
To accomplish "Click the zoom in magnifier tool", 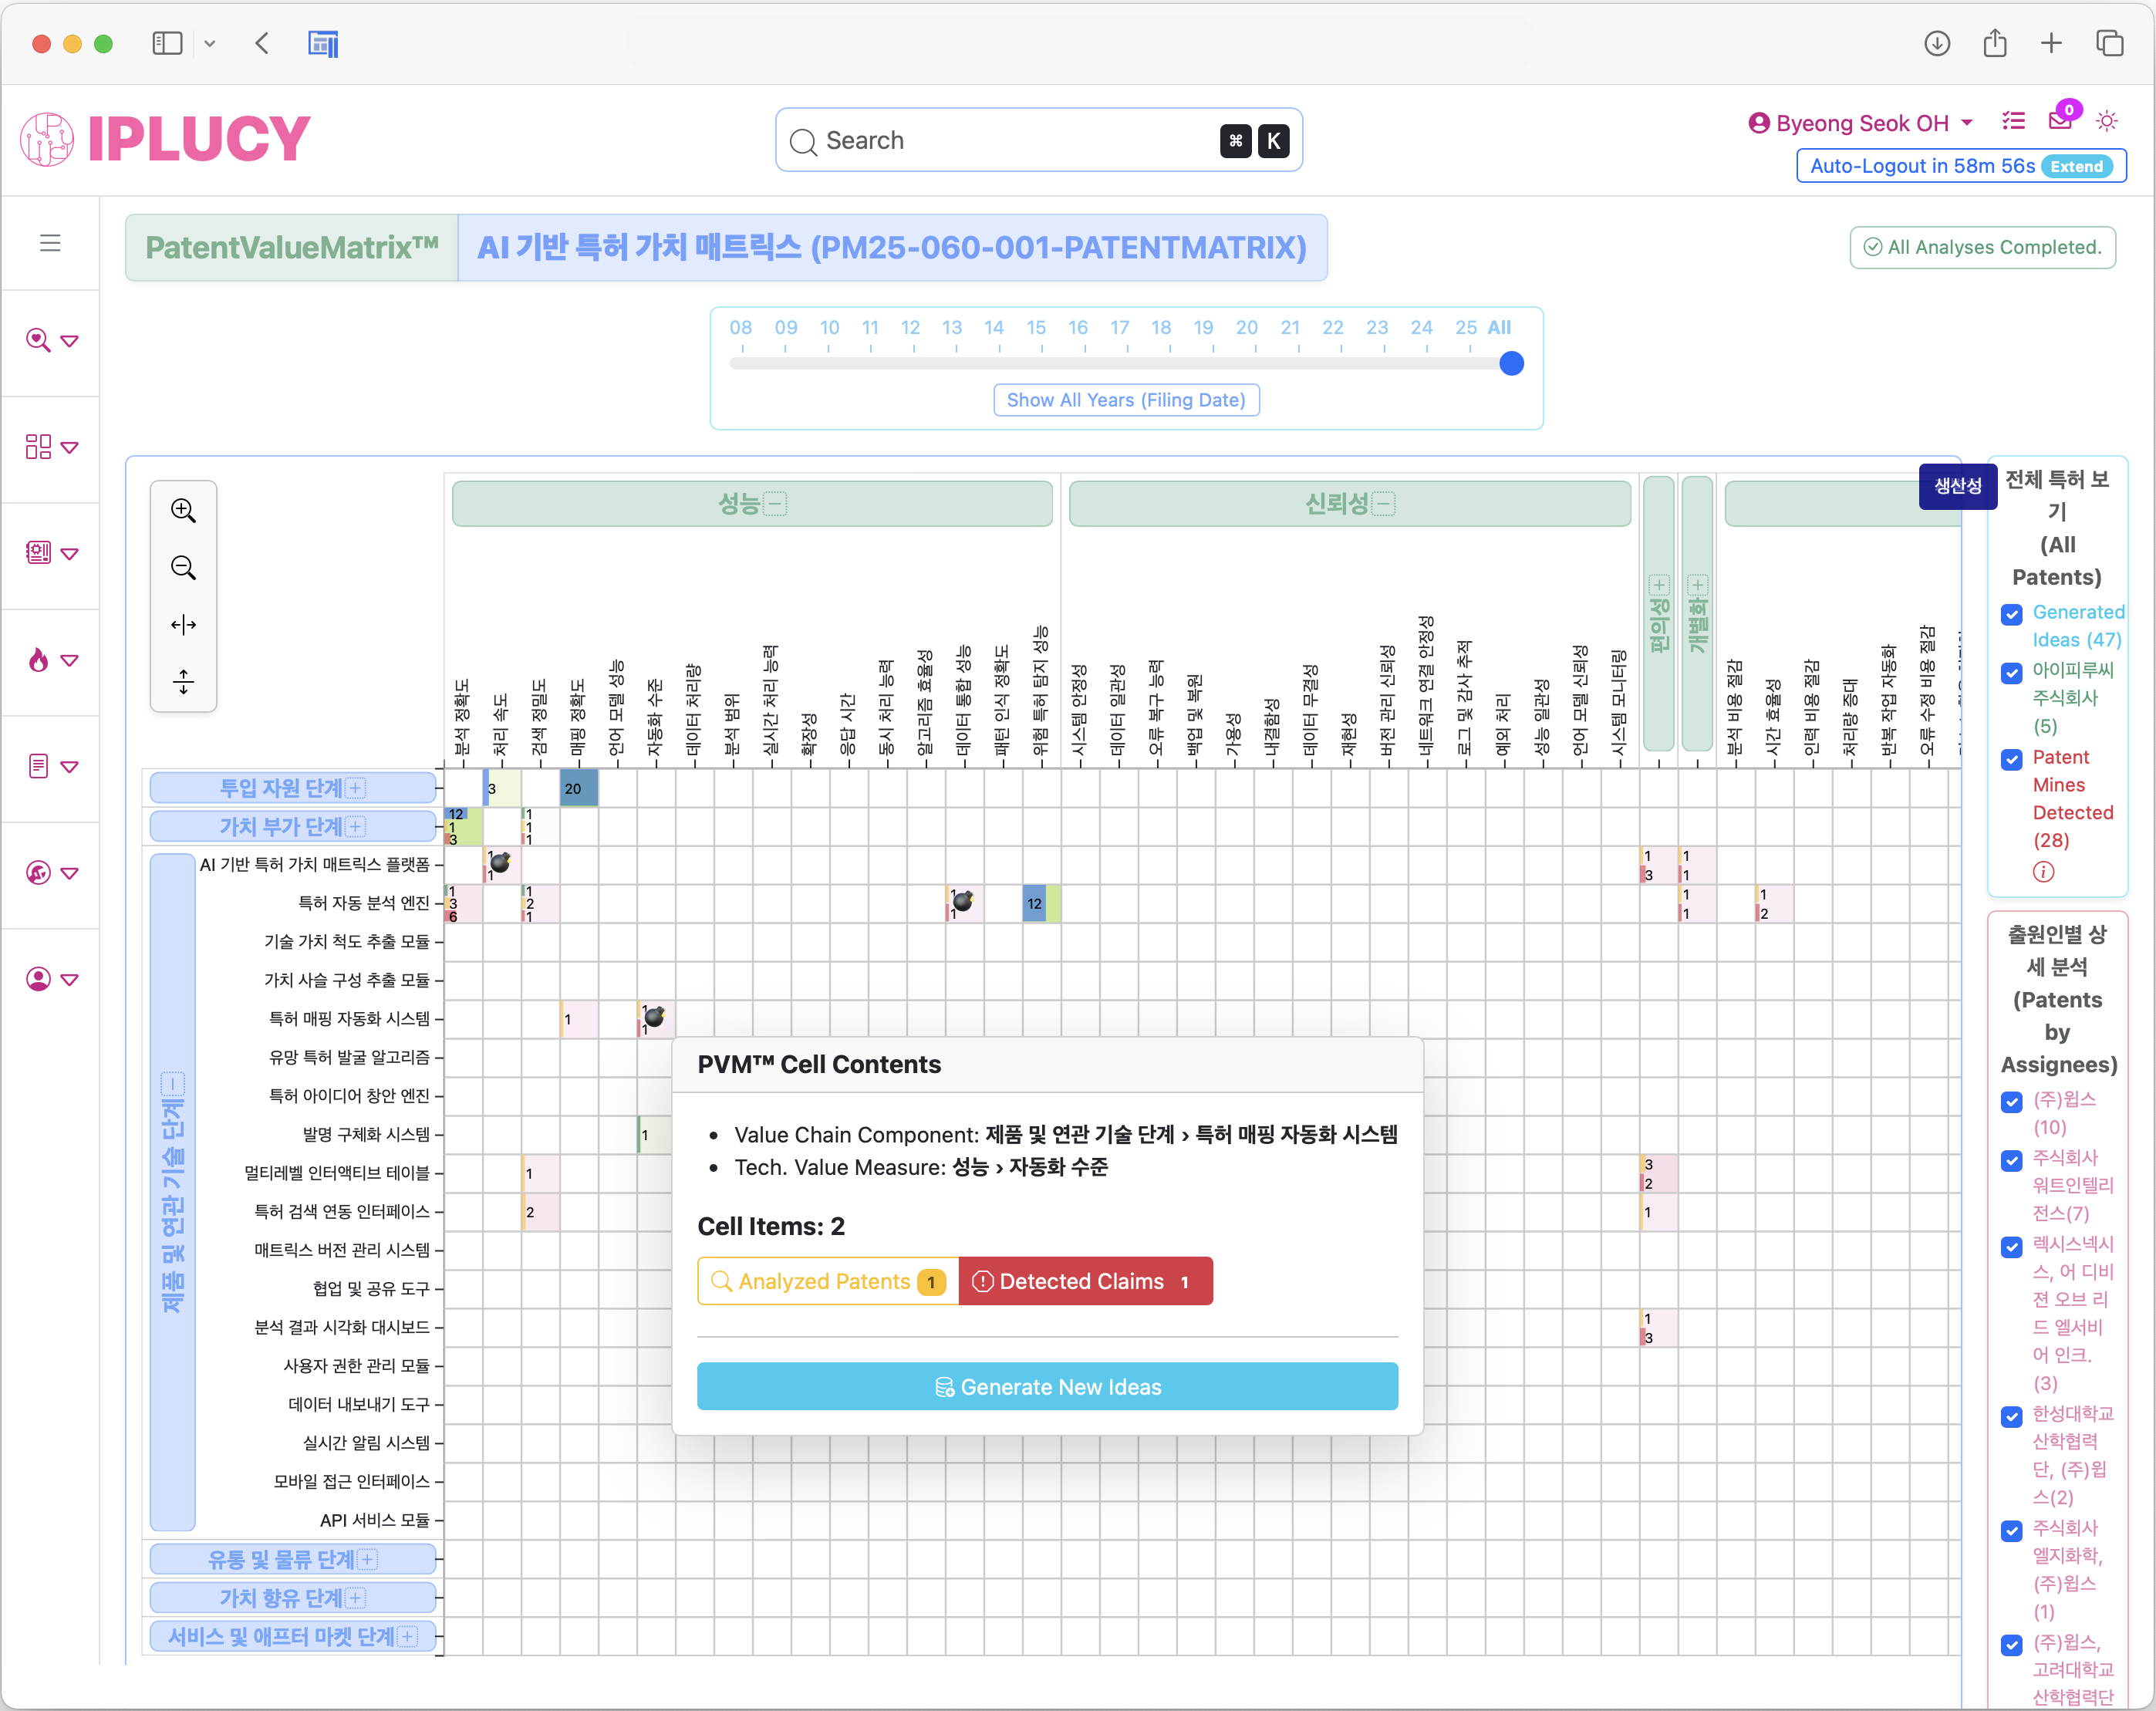I will point(183,510).
